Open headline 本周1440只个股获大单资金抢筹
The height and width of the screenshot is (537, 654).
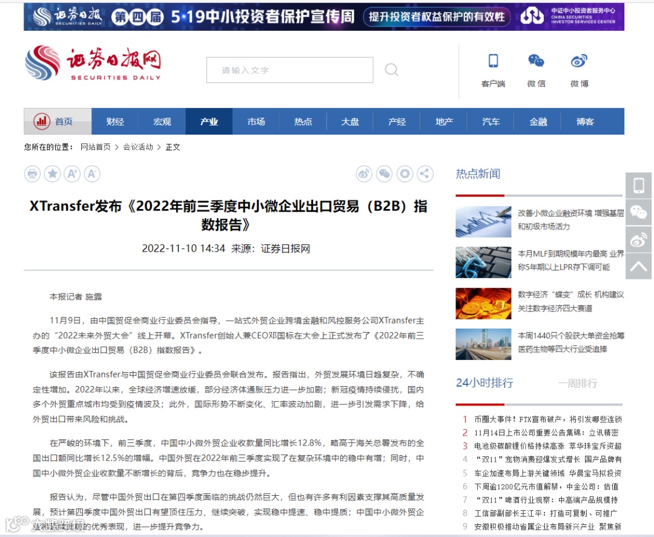(x=570, y=342)
